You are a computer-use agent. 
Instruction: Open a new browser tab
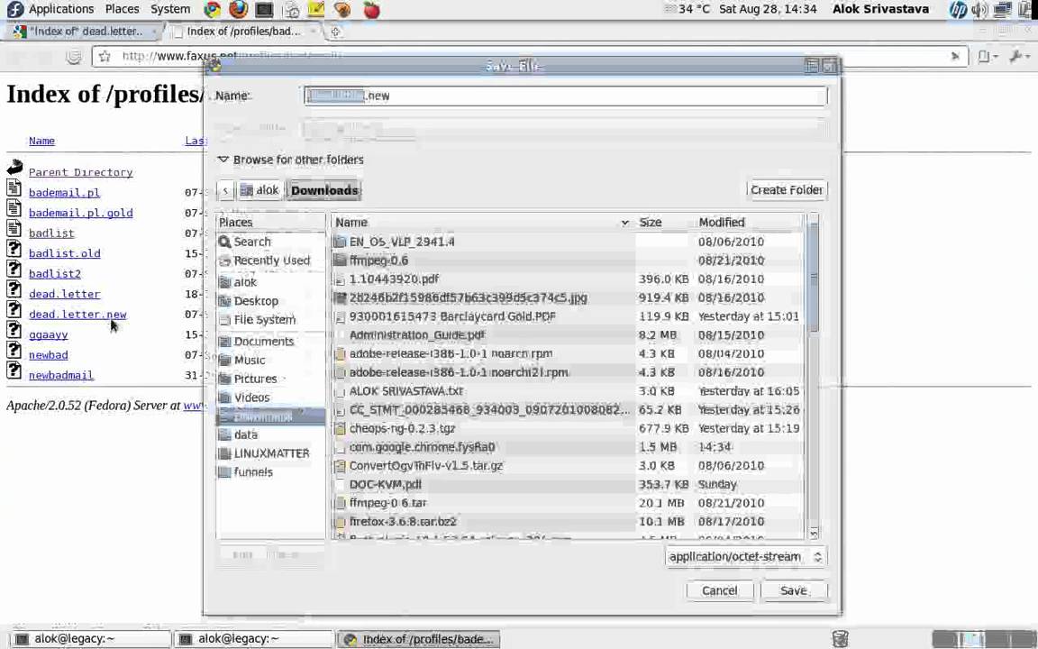point(335,32)
